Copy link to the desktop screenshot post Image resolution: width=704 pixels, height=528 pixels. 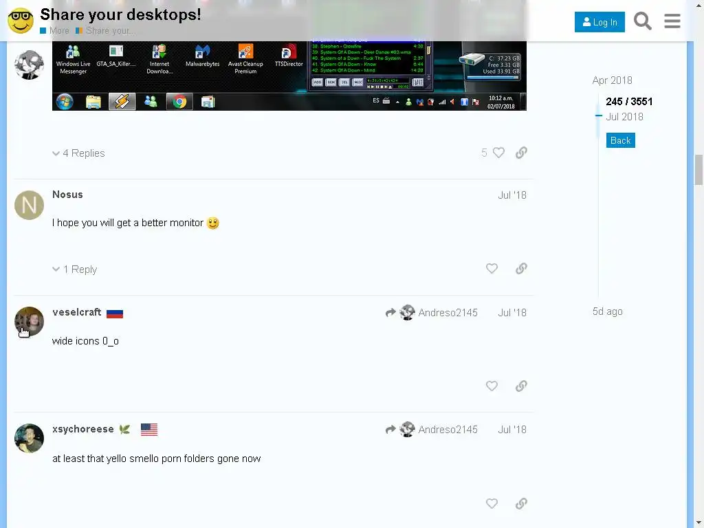click(x=521, y=153)
